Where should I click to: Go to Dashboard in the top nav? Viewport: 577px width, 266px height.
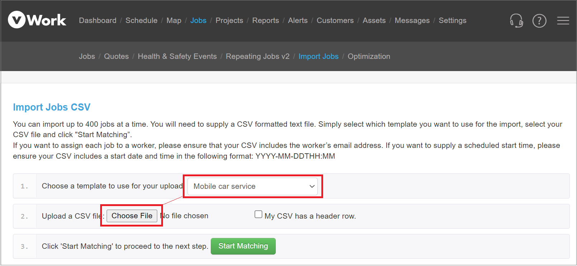pyautogui.click(x=98, y=20)
